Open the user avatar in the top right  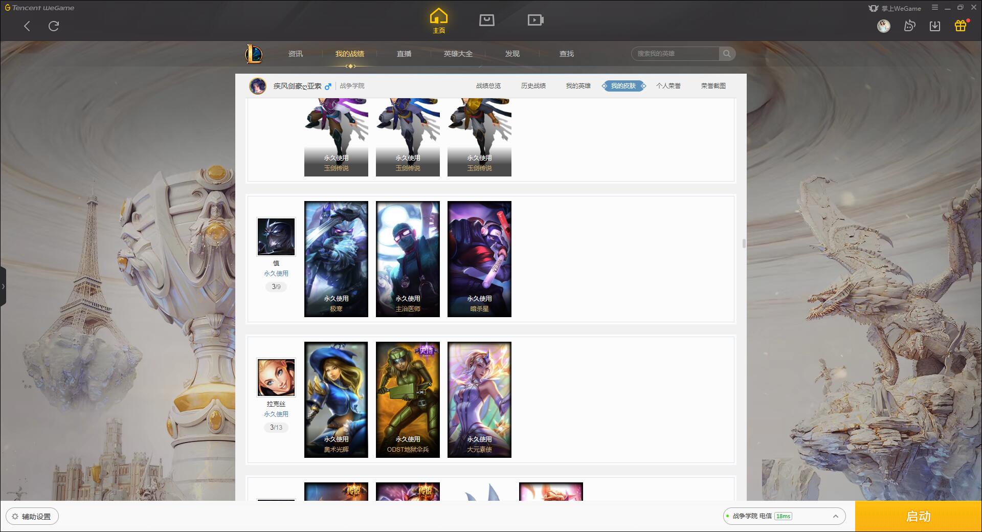[x=883, y=26]
